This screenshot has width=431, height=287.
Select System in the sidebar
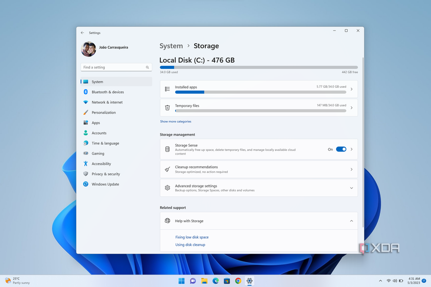(x=116, y=82)
